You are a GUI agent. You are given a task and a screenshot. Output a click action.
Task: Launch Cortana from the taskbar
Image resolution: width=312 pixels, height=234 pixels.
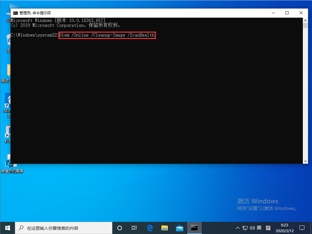[x=119, y=228]
